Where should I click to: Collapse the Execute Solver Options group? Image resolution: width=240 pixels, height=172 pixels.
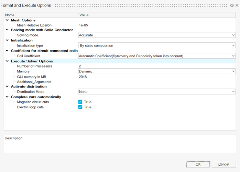(x=7, y=61)
